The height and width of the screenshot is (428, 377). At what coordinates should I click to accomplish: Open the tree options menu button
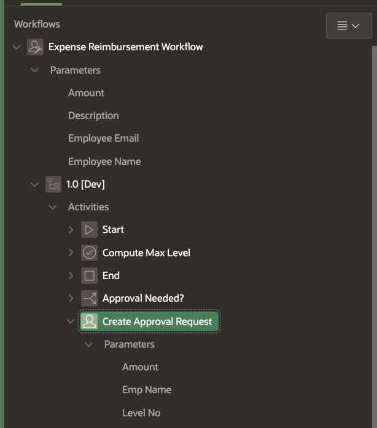click(x=349, y=26)
